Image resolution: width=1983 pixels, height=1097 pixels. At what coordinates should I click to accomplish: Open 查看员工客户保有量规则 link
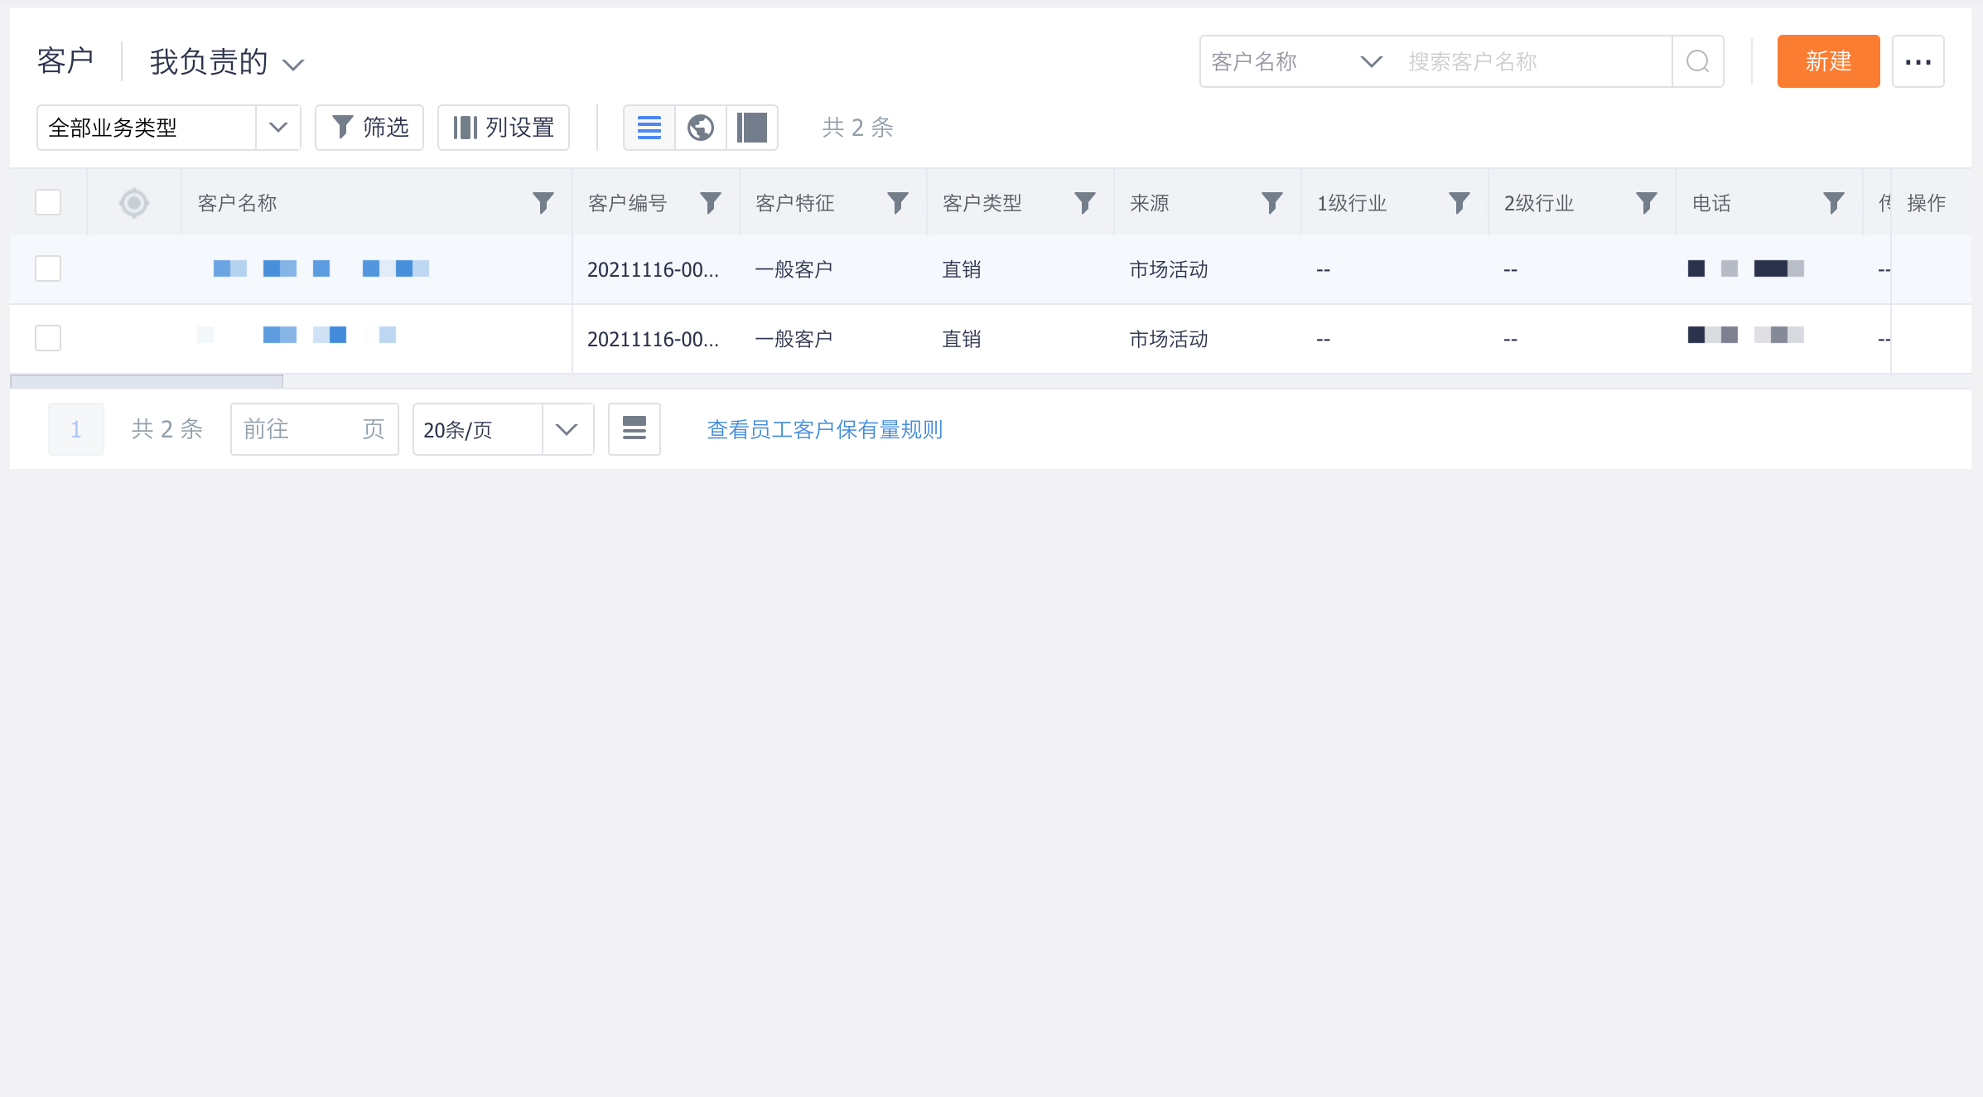pyautogui.click(x=823, y=429)
